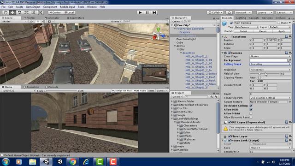
Task: Toggle Scene lighting icon
Action: tap(38, 22)
